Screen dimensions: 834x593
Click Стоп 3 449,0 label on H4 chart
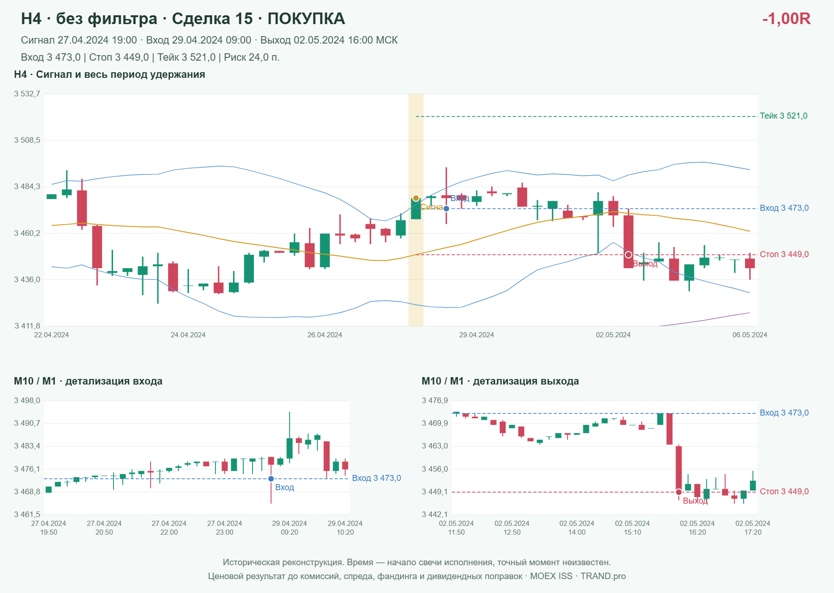(784, 254)
